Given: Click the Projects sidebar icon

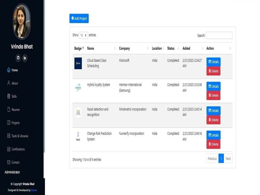Looking at the screenshot, I should pos(9,123).
